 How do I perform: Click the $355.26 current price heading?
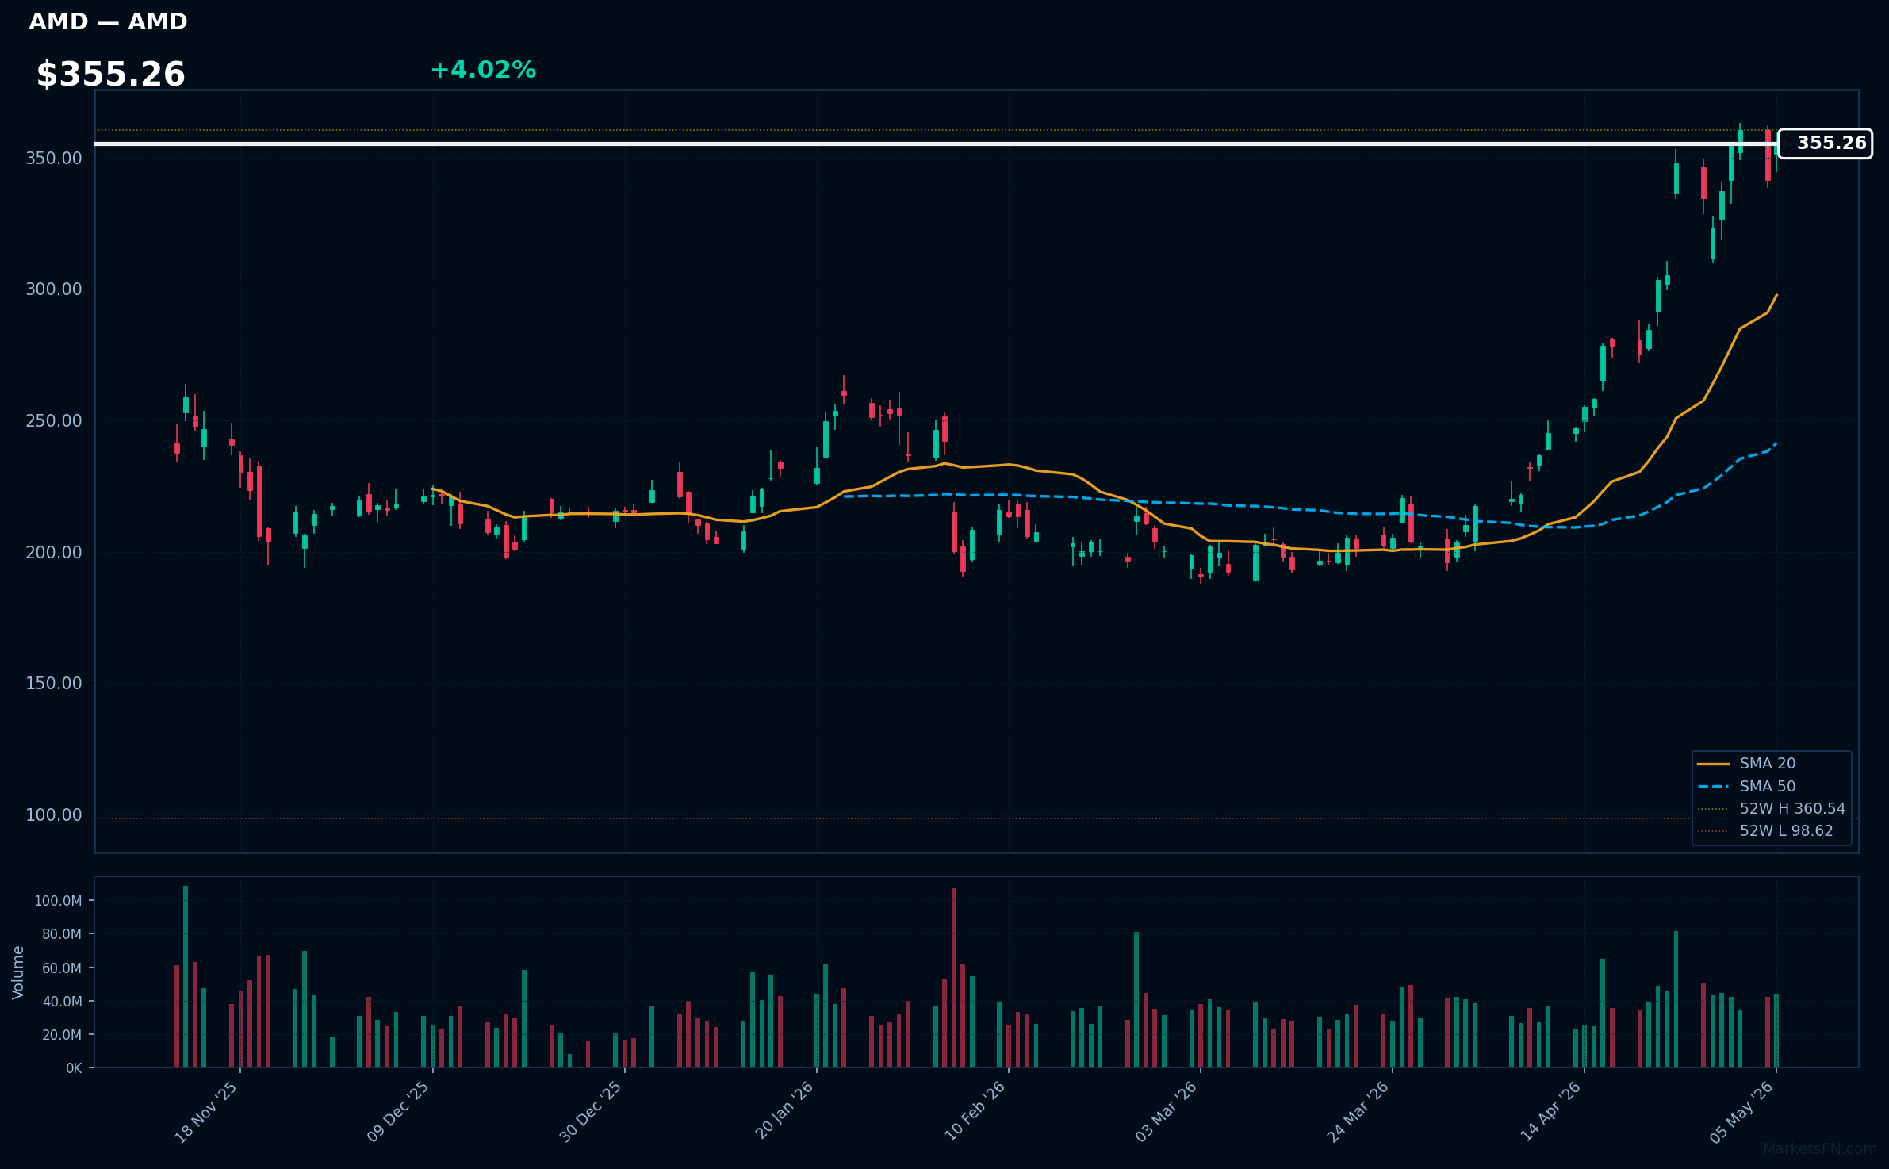[x=110, y=75]
